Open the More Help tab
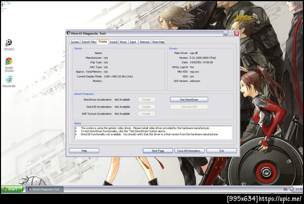 pyautogui.click(x=158, y=42)
